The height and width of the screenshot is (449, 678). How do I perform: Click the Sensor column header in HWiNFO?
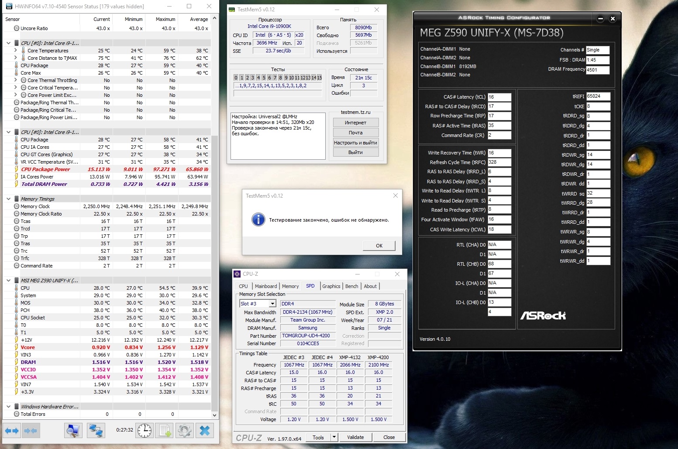(41, 19)
